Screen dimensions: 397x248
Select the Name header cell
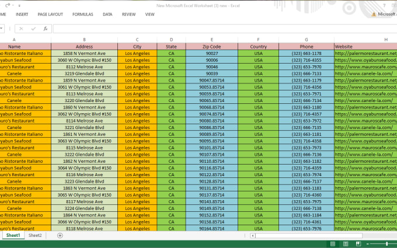coord(25,47)
